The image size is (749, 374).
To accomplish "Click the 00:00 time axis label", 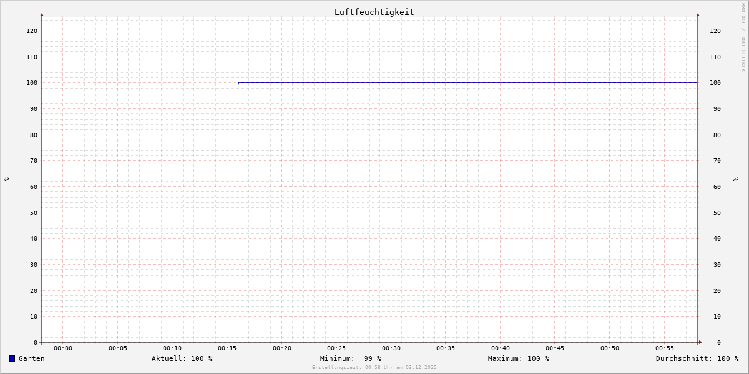I will coord(63,348).
